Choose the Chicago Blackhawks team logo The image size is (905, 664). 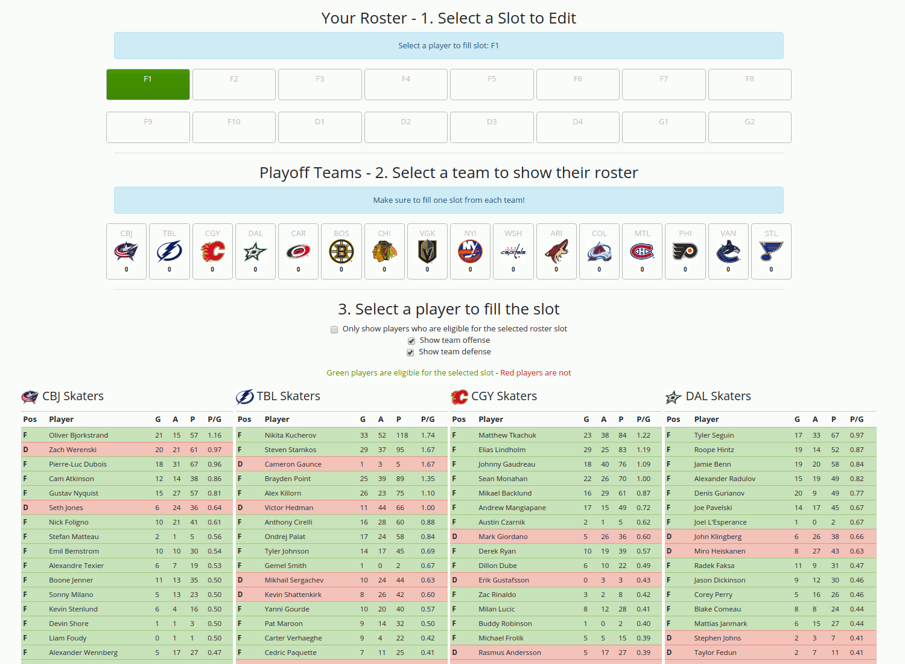tap(384, 251)
